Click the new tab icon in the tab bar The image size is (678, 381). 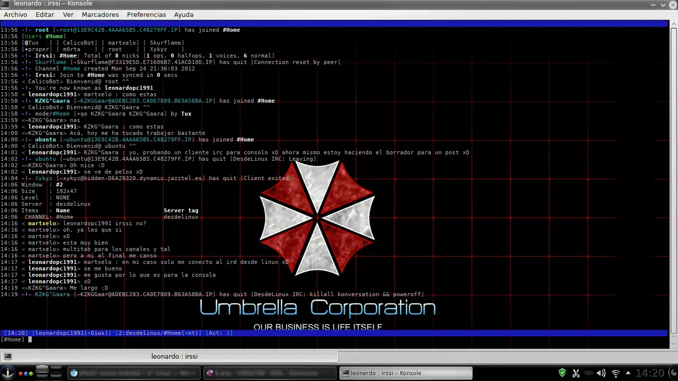coord(7,356)
